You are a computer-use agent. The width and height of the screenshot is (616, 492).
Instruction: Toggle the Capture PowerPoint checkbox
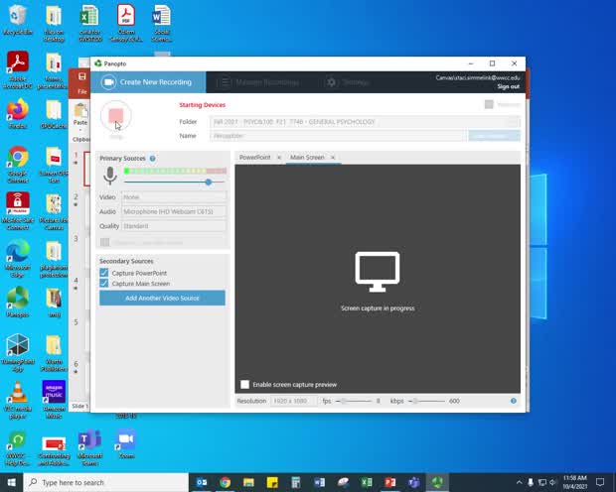coord(104,273)
